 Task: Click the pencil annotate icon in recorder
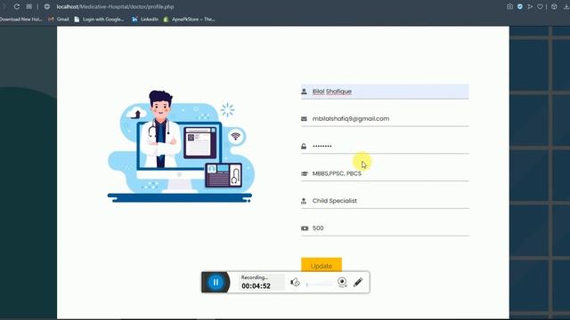coord(358,283)
